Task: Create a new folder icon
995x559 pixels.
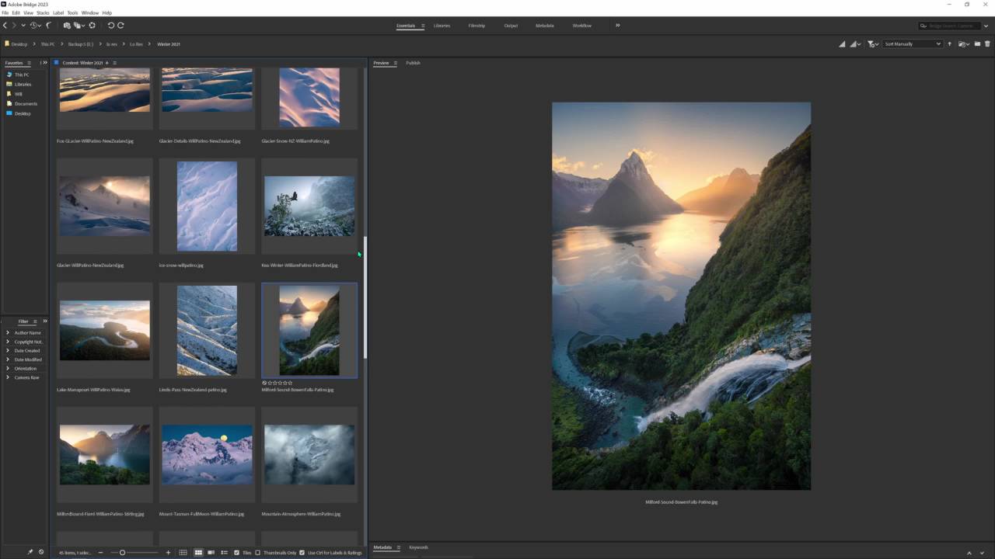Action: coord(977,44)
